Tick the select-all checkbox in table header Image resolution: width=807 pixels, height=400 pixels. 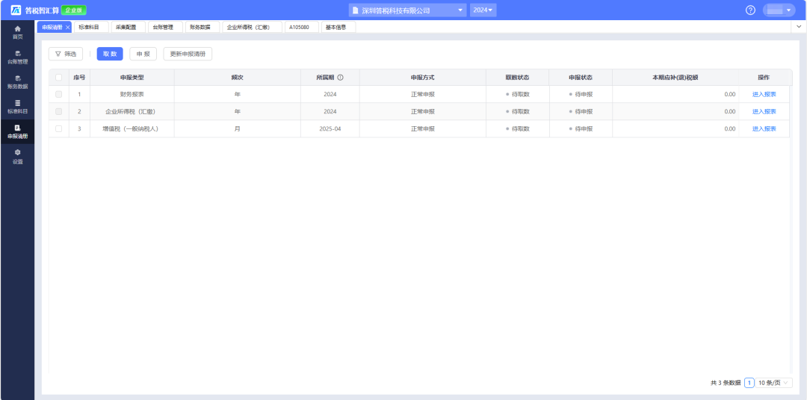pyautogui.click(x=58, y=78)
